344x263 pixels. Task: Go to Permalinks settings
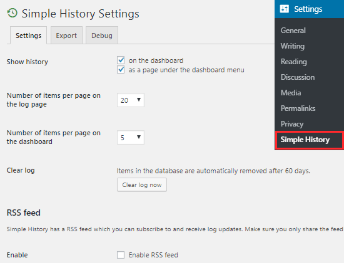298,108
